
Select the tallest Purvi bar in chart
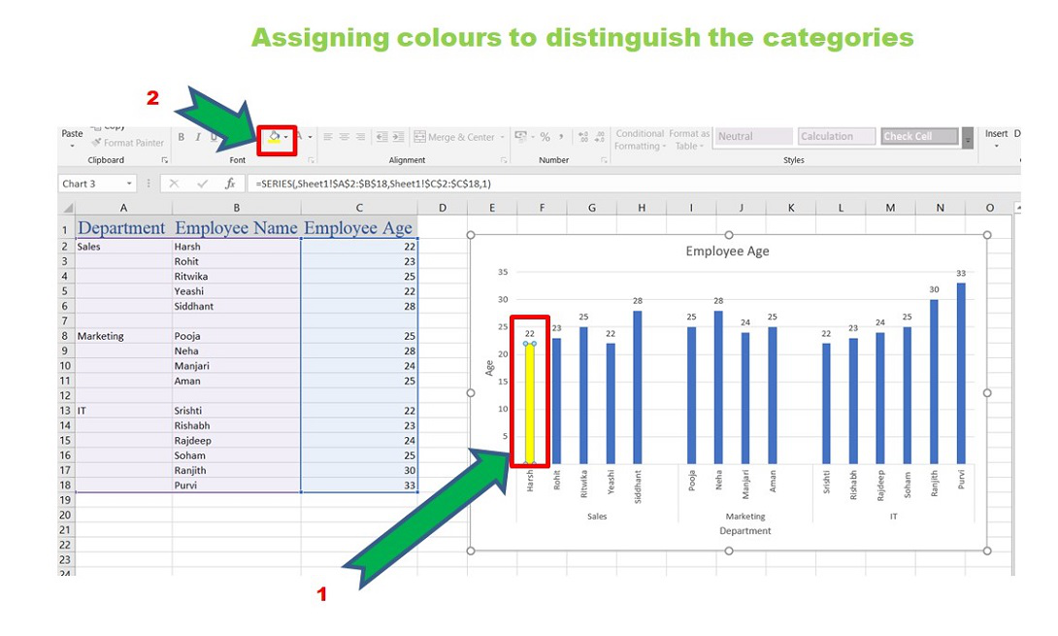961,374
